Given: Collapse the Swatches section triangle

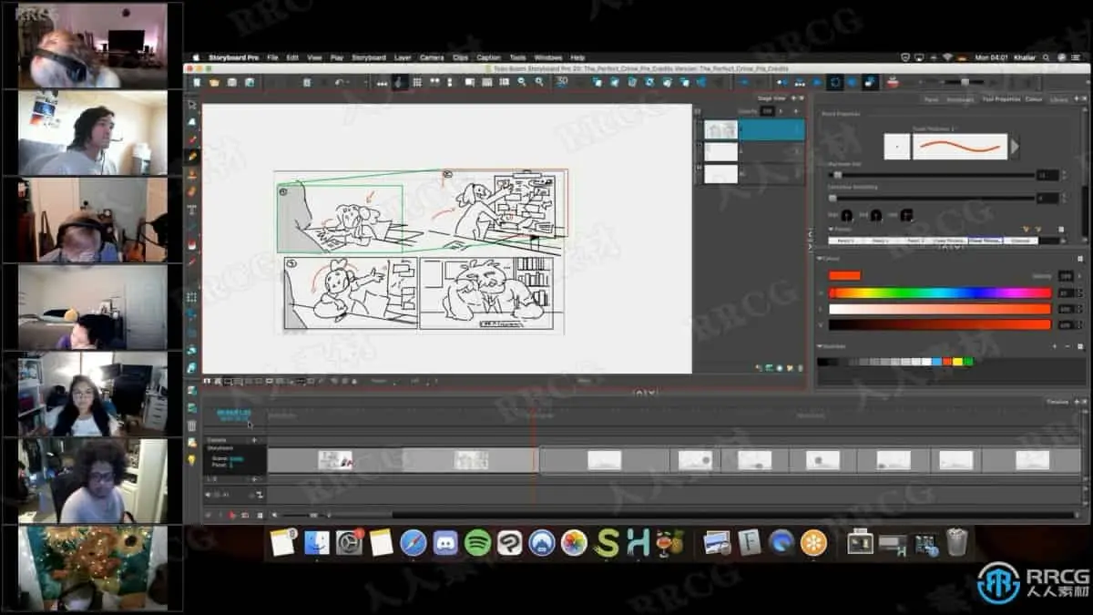Looking at the screenshot, I should [x=820, y=347].
